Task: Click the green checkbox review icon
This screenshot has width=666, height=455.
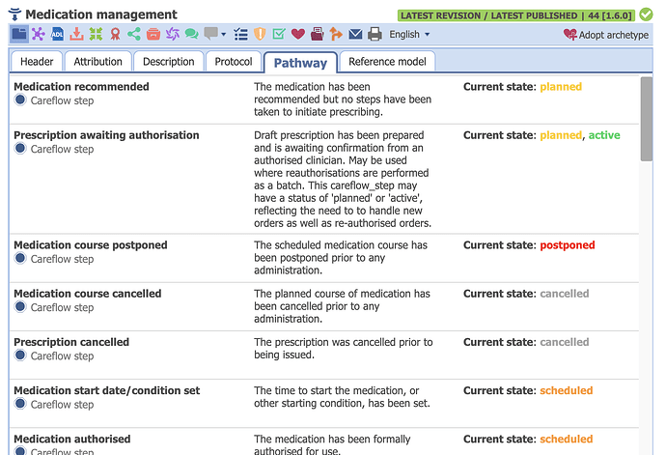Action: pos(279,34)
